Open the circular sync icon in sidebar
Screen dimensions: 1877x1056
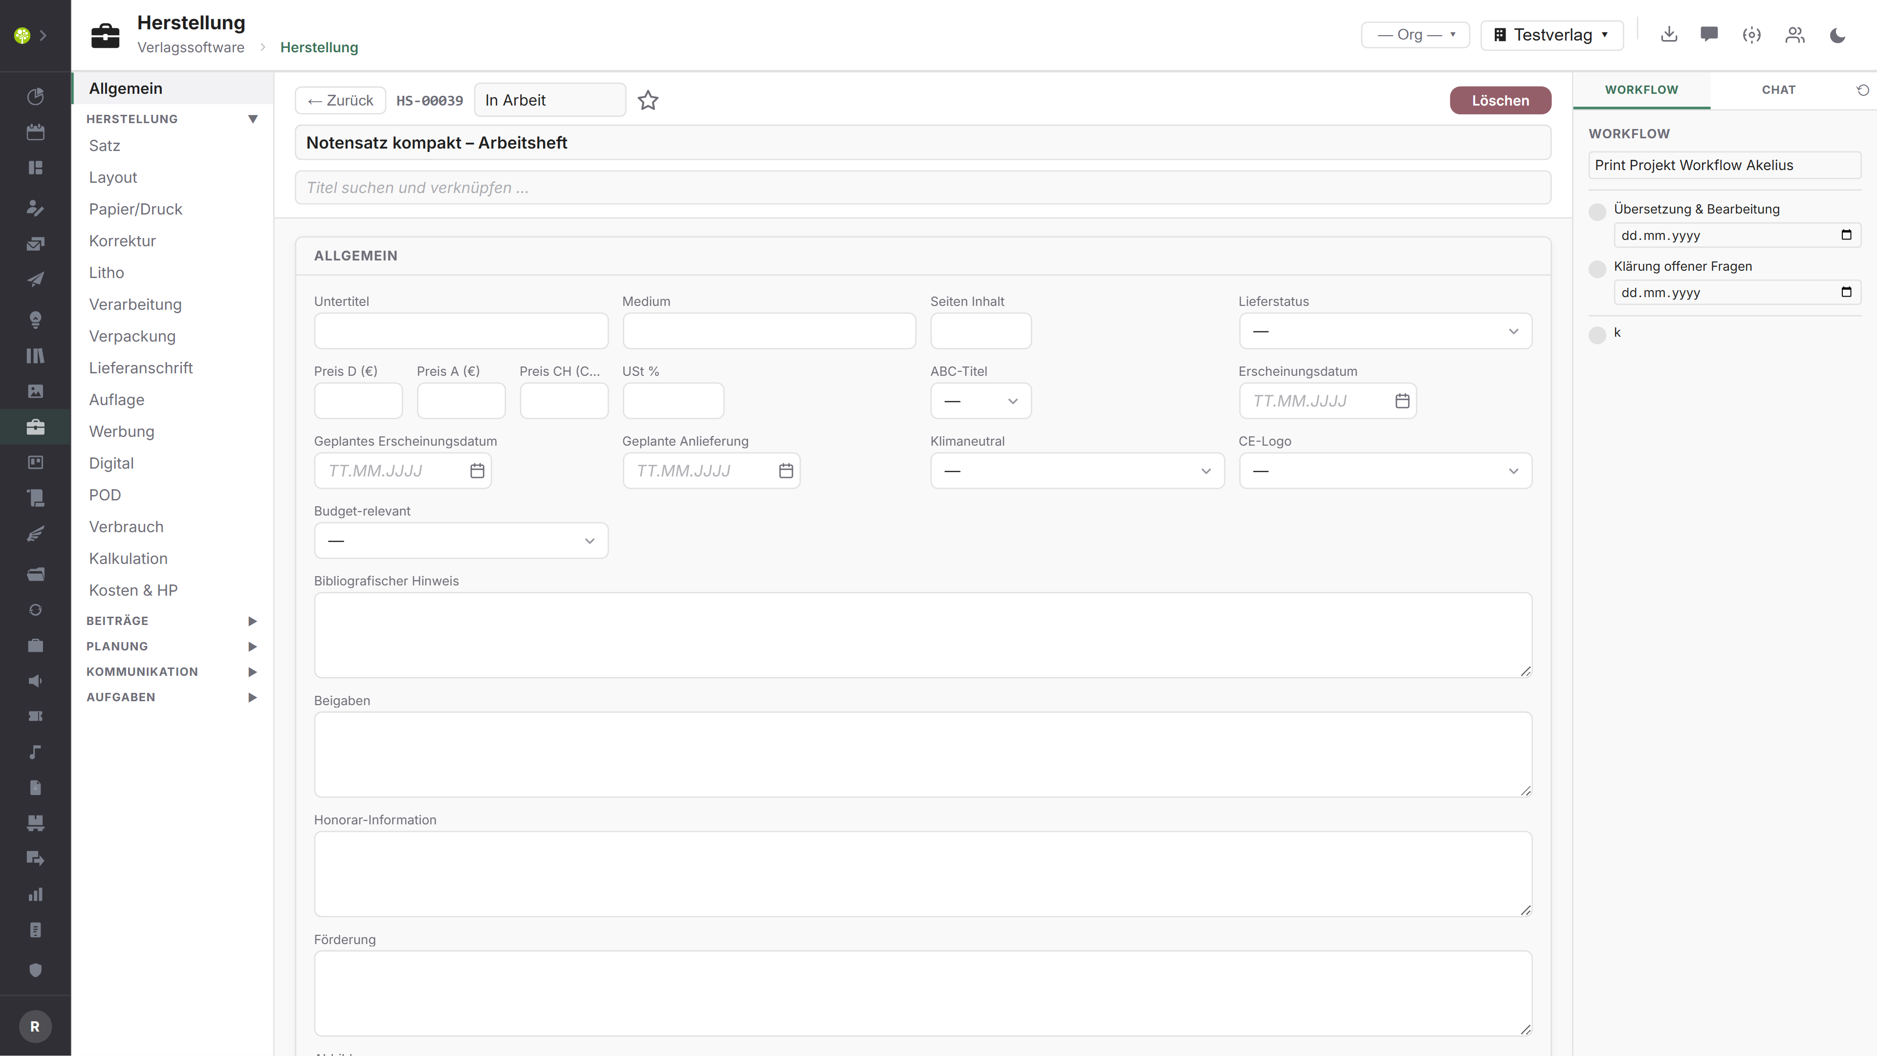pos(35,609)
